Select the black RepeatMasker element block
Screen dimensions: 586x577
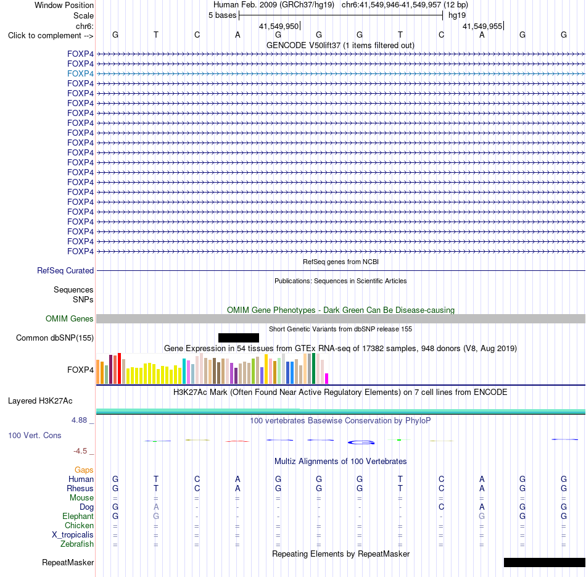point(545,562)
